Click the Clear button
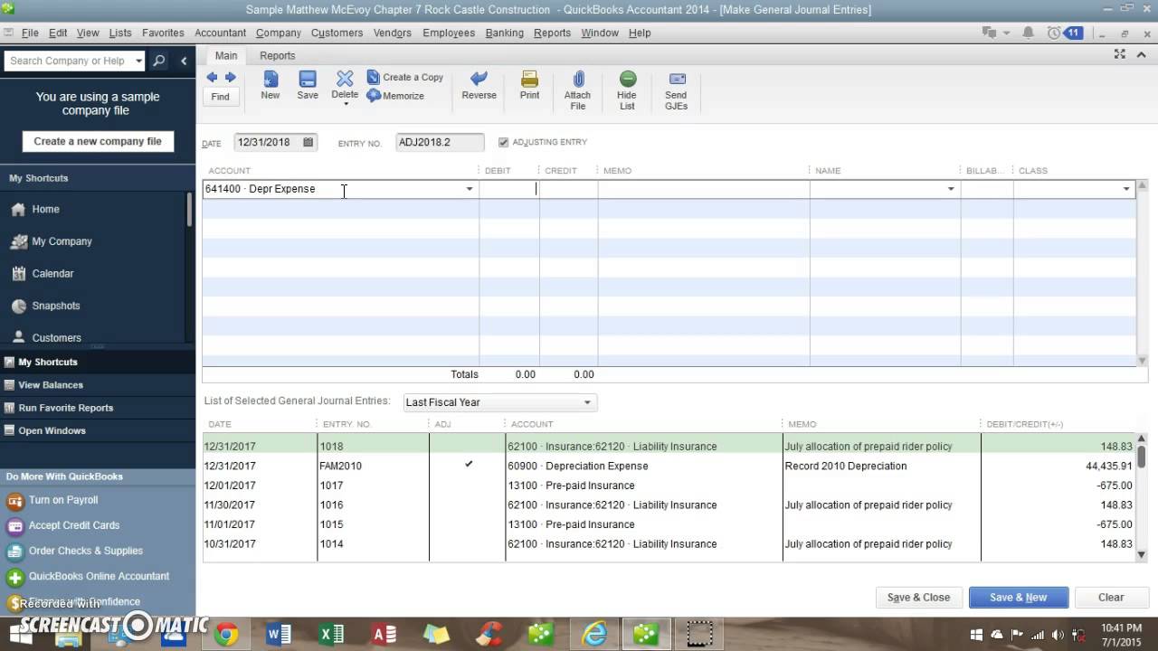 click(1111, 598)
